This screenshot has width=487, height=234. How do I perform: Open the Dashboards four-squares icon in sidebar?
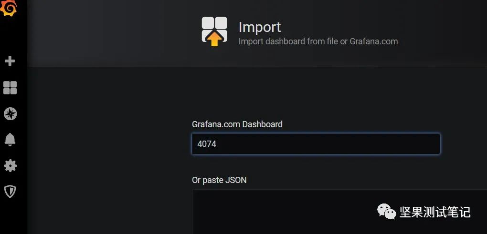click(10, 88)
